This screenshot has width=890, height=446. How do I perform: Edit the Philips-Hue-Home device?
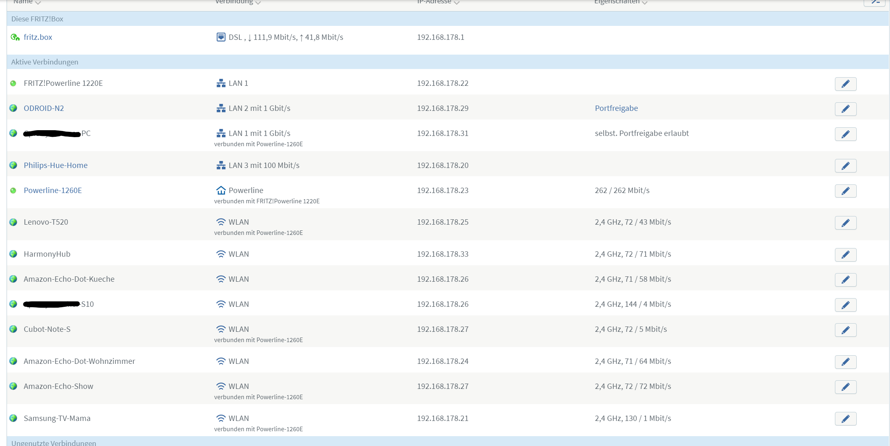click(845, 166)
